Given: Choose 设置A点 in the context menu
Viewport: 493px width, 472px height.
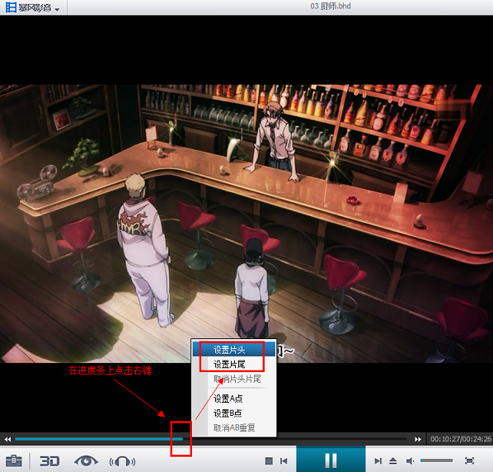Looking at the screenshot, I should tap(234, 399).
